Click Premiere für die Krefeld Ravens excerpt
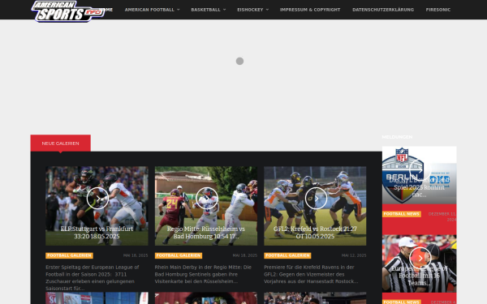The image size is (487, 304). (x=311, y=274)
